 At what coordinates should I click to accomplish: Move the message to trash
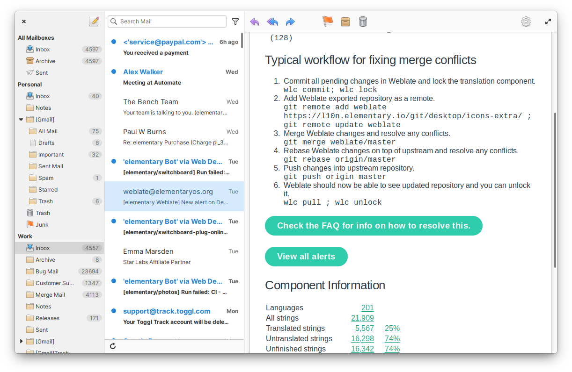click(363, 21)
